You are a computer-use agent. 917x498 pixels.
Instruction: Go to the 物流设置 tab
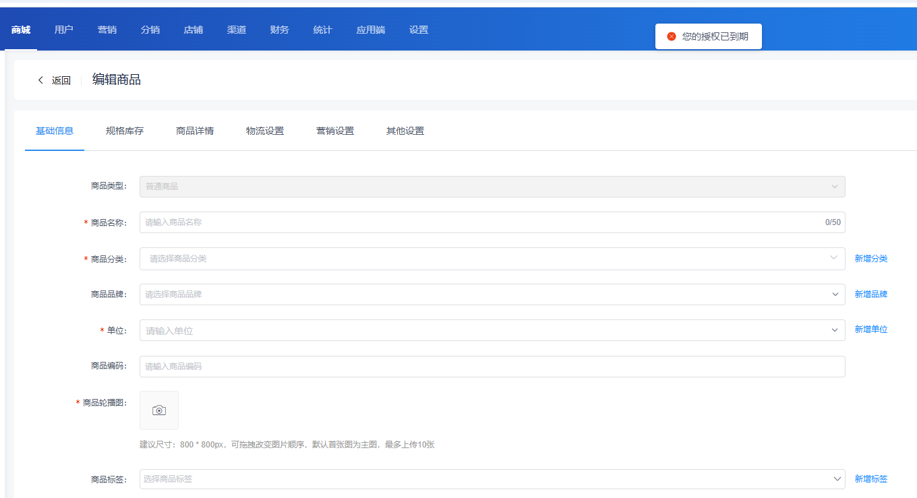(265, 131)
